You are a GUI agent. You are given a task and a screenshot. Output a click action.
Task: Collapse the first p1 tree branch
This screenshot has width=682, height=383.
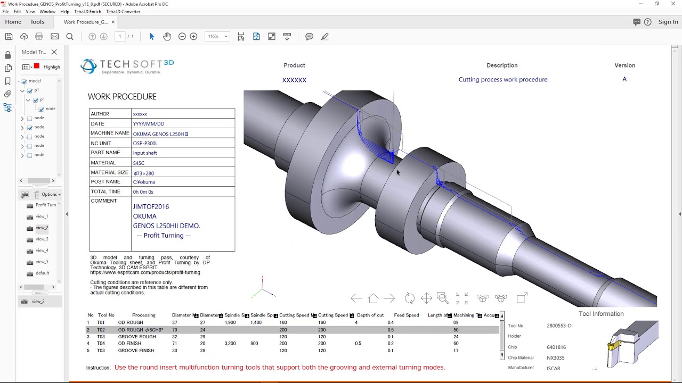point(22,91)
